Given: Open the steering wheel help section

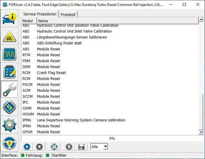Looking at the screenshot, I should click(9, 143).
